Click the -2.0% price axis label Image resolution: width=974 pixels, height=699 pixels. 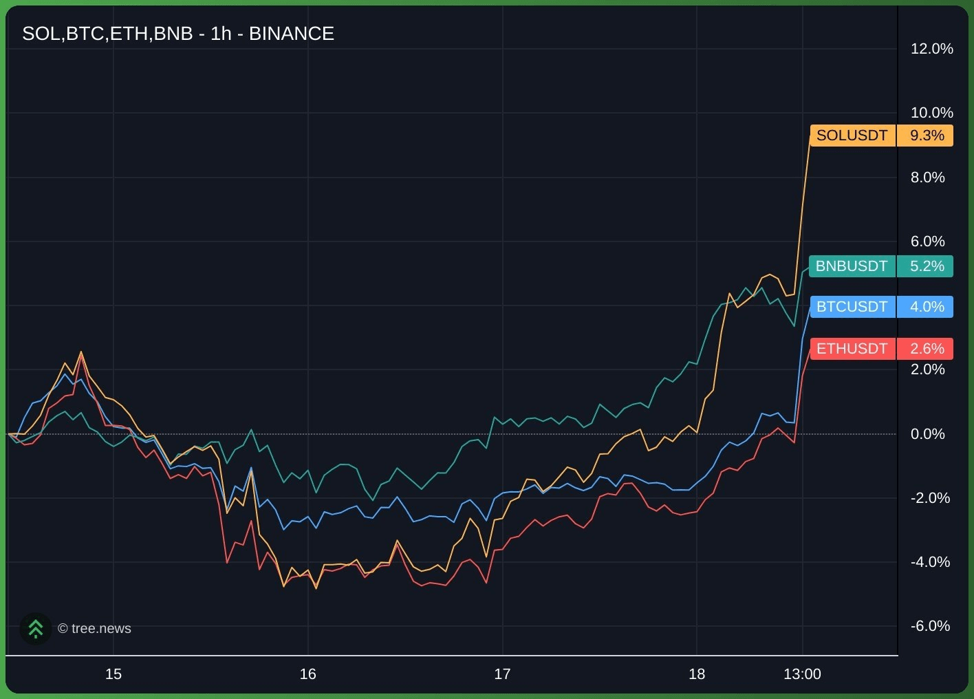coord(930,498)
